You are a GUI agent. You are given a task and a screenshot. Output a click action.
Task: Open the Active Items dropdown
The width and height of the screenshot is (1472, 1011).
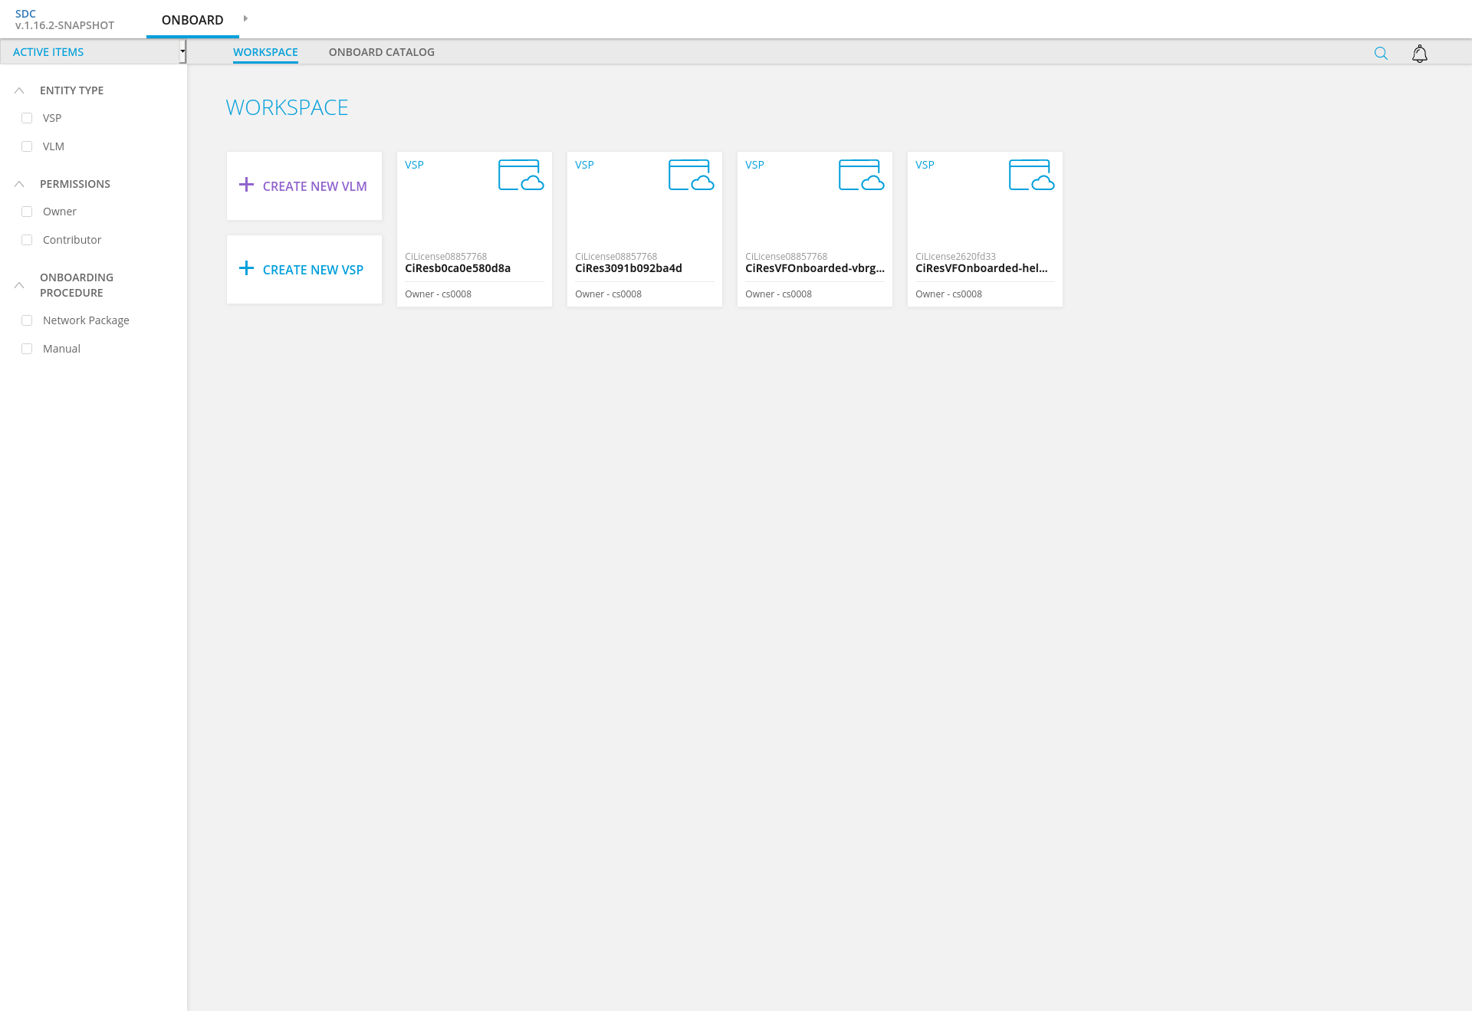click(x=93, y=52)
